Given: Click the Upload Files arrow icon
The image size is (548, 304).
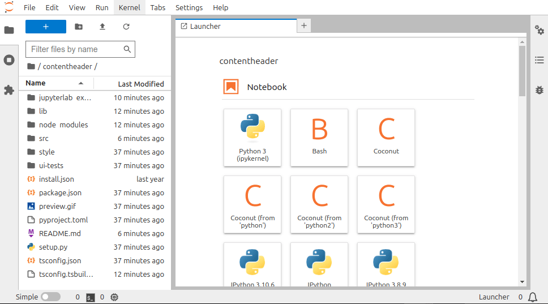Looking at the screenshot, I should tap(102, 27).
